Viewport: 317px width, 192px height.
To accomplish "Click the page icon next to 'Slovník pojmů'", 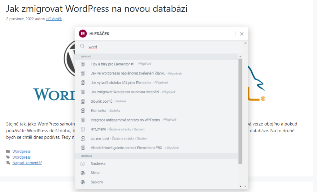I will coord(83,101).
